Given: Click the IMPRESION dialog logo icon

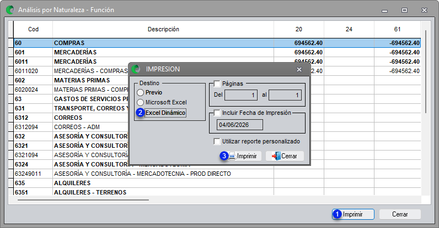Looking at the screenshot, I should point(136,69).
